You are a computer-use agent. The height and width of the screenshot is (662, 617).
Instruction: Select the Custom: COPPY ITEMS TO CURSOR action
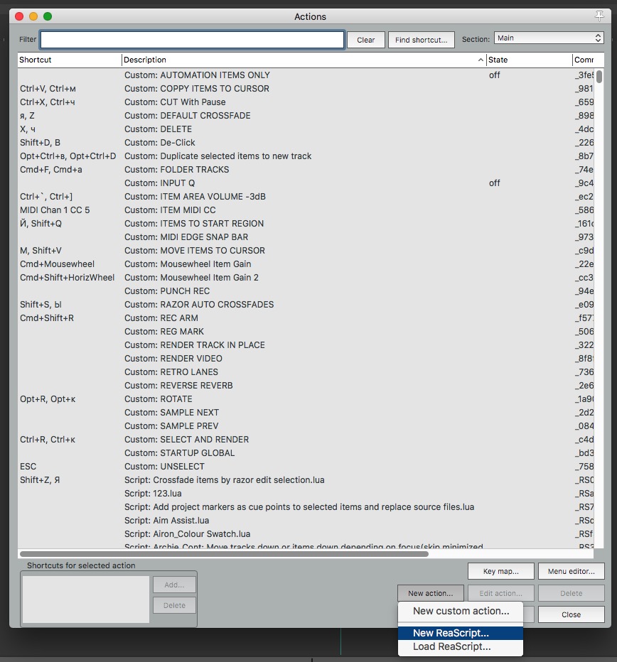(306, 89)
